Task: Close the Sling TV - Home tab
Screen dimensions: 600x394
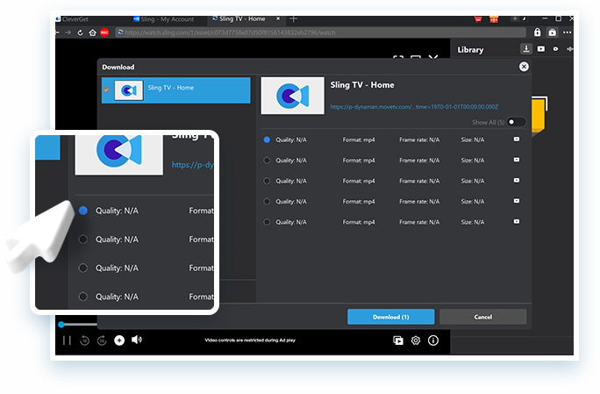Action: click(x=278, y=18)
